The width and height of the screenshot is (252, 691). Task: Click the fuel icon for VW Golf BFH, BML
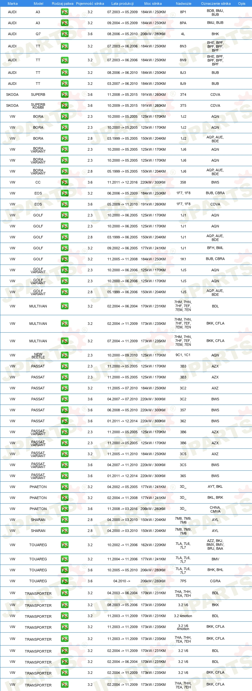point(64,248)
